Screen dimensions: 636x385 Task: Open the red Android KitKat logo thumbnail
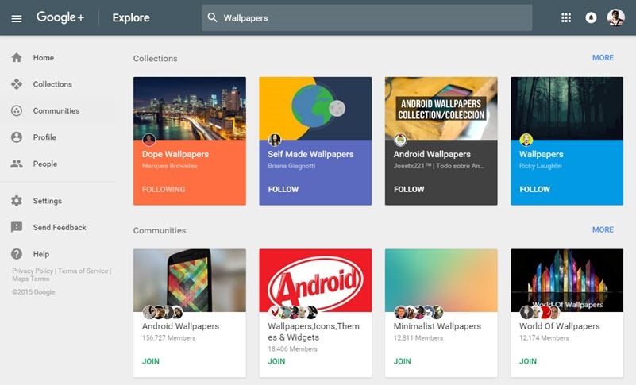pyautogui.click(x=315, y=280)
